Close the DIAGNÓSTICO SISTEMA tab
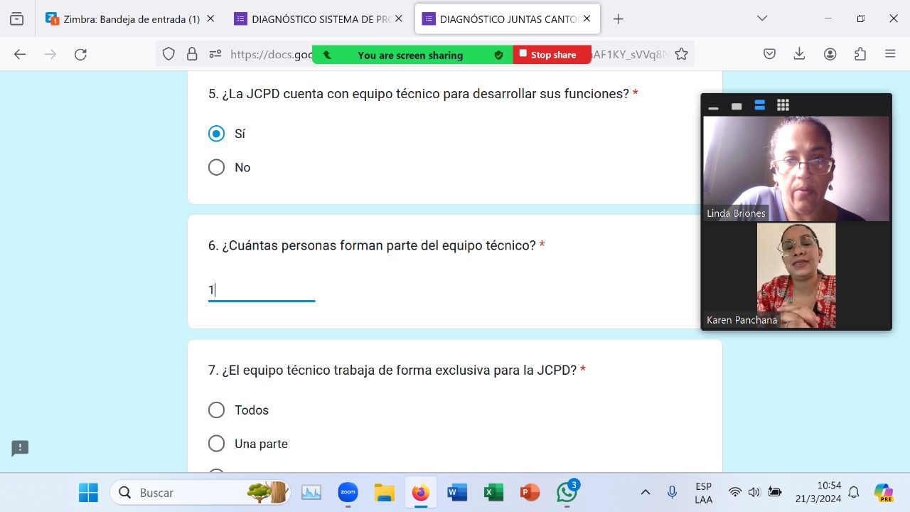 [399, 19]
